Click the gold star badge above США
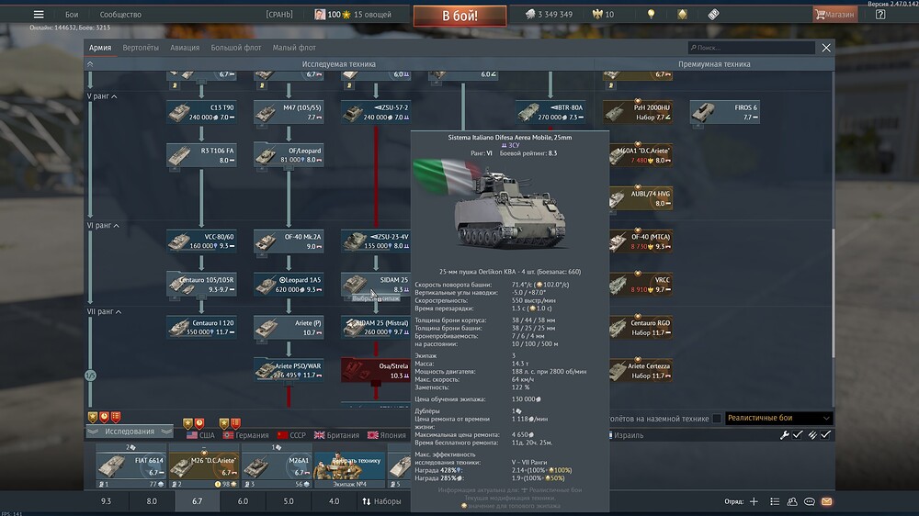Screen dimensions: 919x516 (187, 423)
